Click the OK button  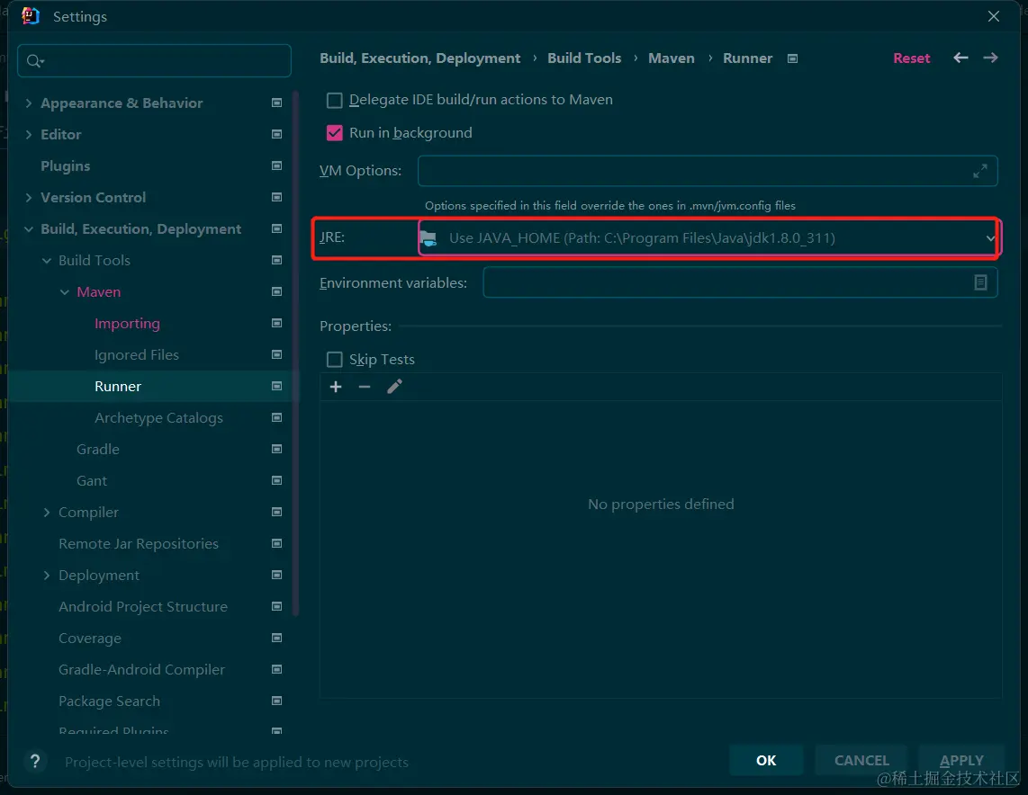click(x=766, y=760)
